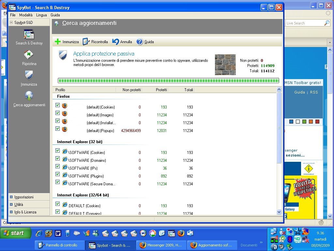Launch Internet Explorer from the quick launch bar
This screenshot has height=251, width=334.
tap(39, 233)
